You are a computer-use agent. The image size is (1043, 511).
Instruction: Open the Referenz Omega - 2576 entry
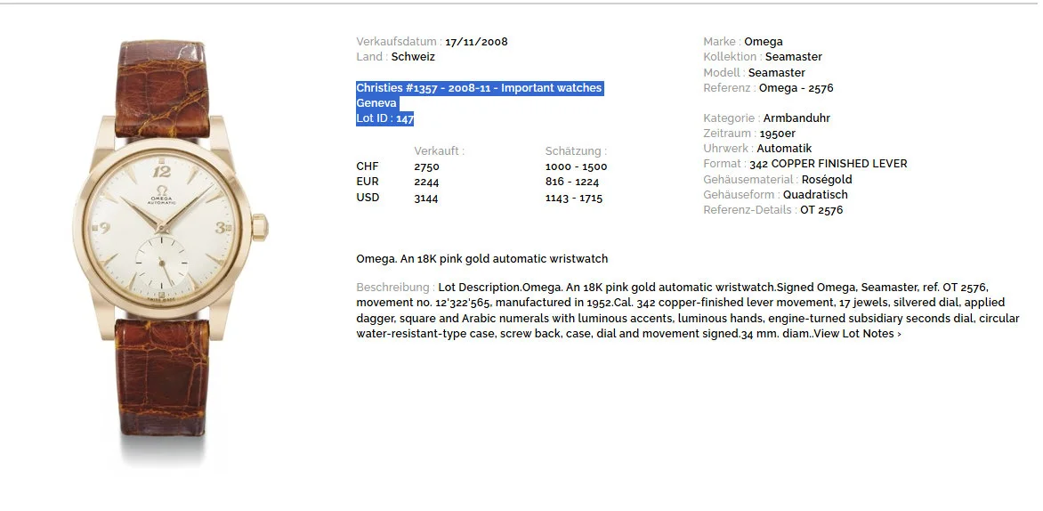point(796,88)
